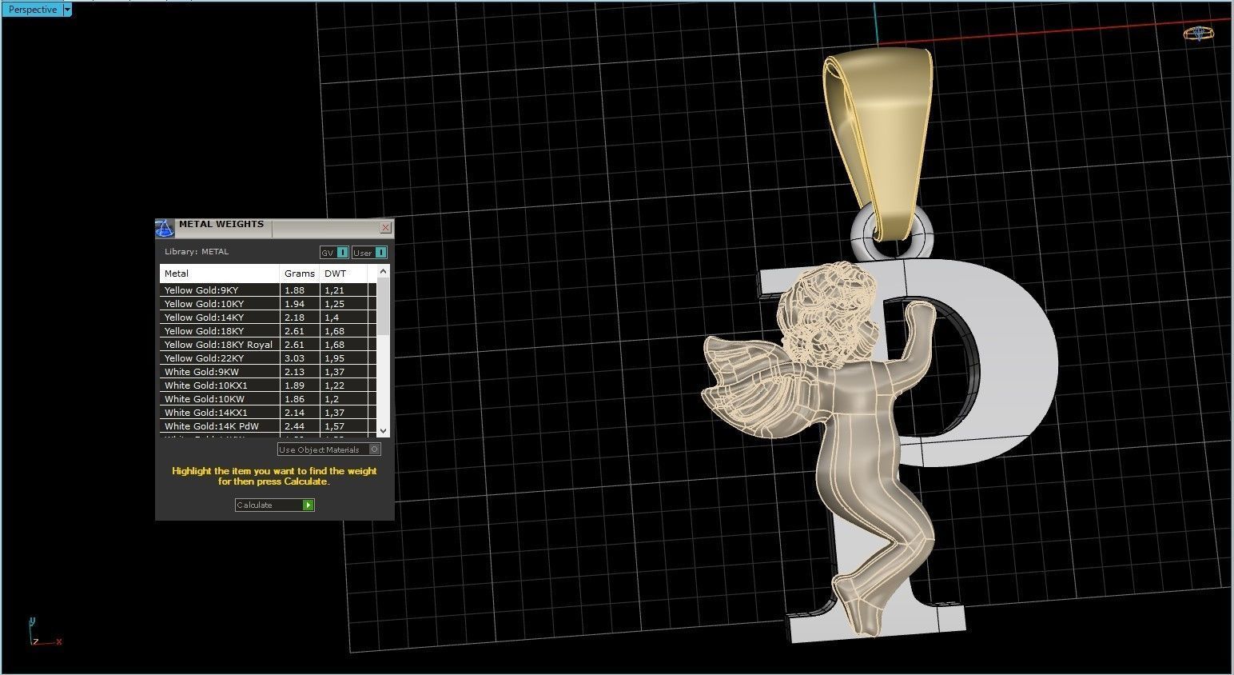Select the Yellow Gold:18KY Royal row
1234x675 pixels.
(217, 344)
